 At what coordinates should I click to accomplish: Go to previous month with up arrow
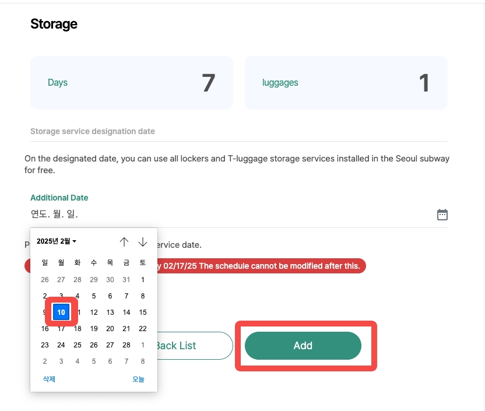click(124, 242)
